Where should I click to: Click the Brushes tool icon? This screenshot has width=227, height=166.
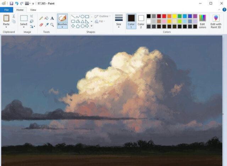(x=62, y=18)
